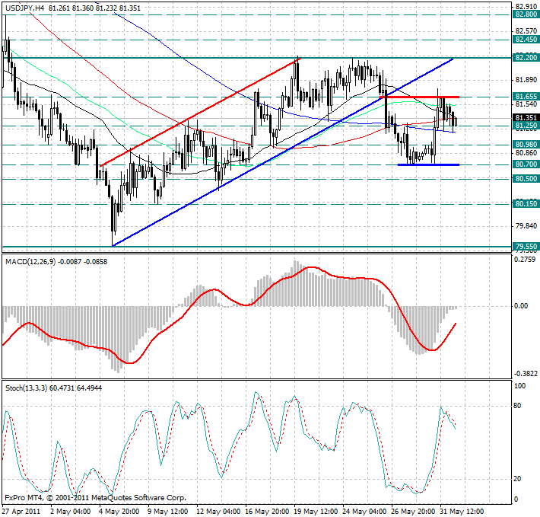Image resolution: width=540 pixels, height=517 pixels.
Task: Click the 12 May 04:00 time label
Action: coord(218,511)
